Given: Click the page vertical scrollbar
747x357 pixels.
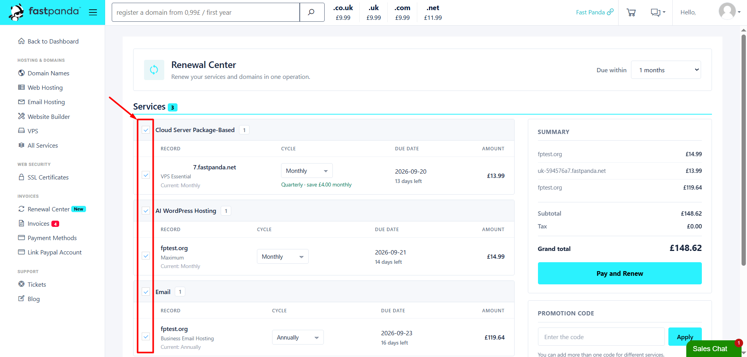Looking at the screenshot, I should coord(743,150).
